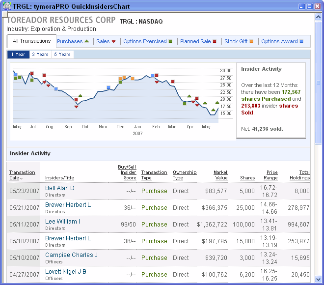Image resolution: width=324 pixels, height=285 pixels.
Task: Click the blue Options Award square icon
Action: click(301, 41)
